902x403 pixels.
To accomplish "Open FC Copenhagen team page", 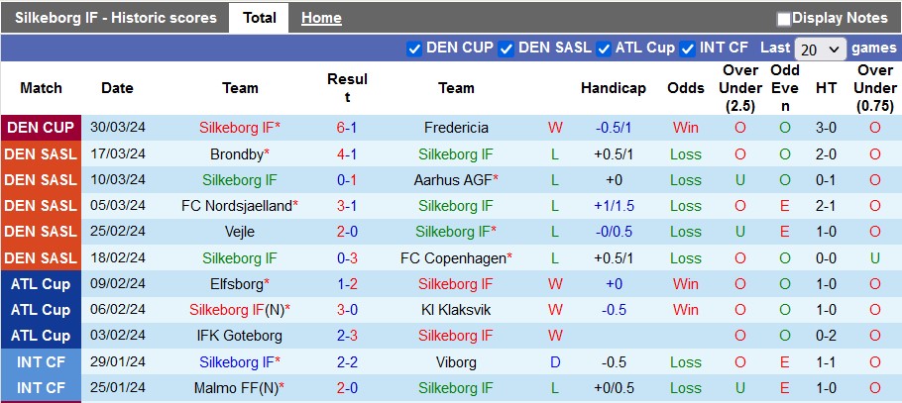I will (452, 258).
